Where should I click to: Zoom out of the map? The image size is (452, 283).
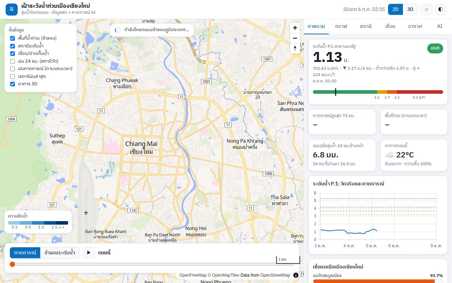coord(295,38)
